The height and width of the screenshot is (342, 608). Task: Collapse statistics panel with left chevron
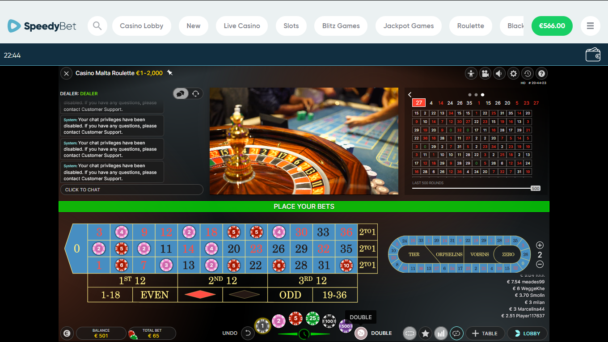pyautogui.click(x=410, y=95)
